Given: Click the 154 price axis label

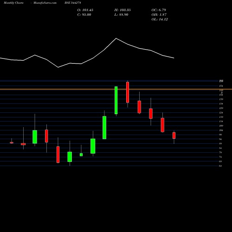Looking at the screenshot, I should [221, 86].
